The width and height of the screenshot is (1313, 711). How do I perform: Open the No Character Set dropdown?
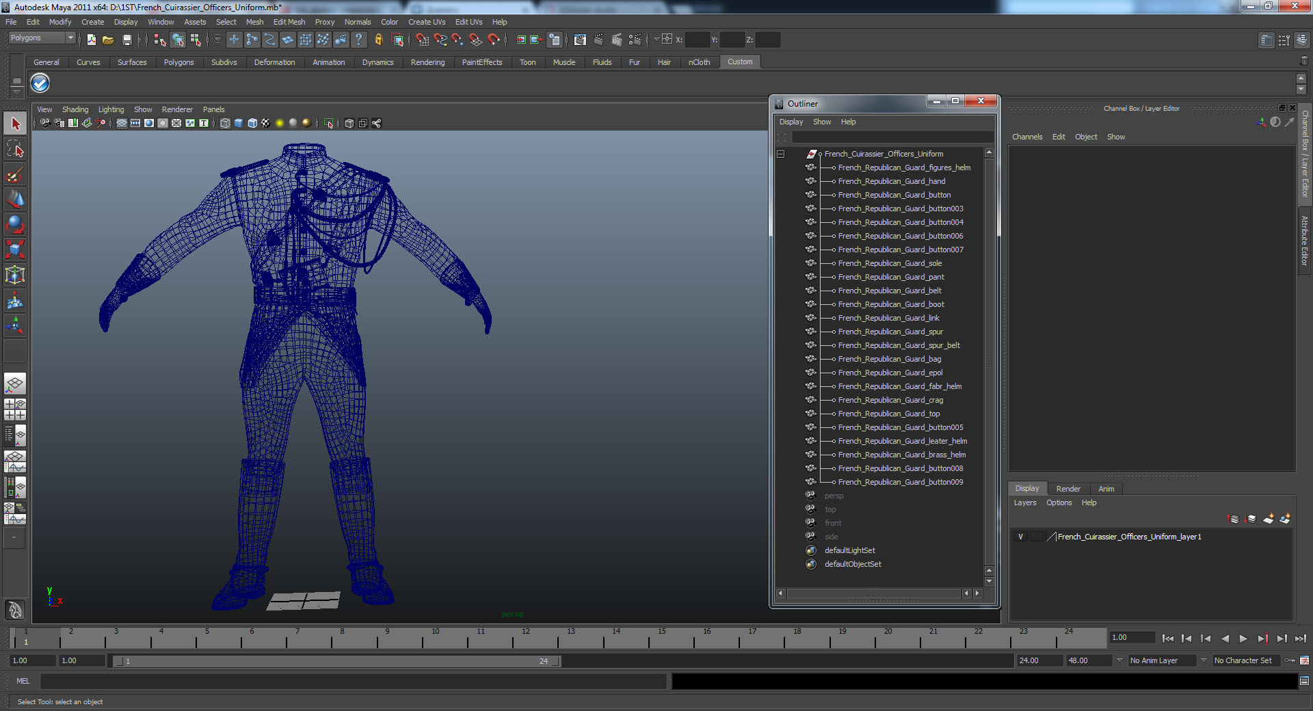tap(1246, 660)
